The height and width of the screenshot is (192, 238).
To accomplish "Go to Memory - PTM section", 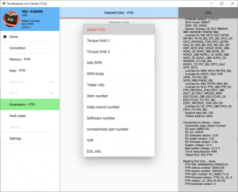I will point(30,59).
